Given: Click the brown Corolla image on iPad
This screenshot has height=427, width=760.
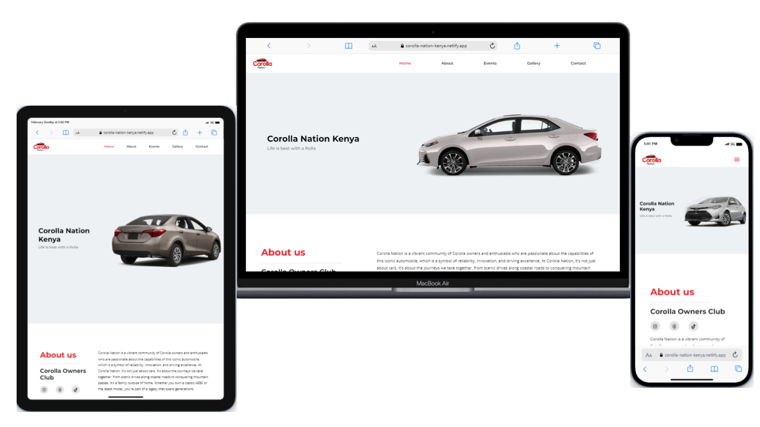Looking at the screenshot, I should click(x=166, y=240).
